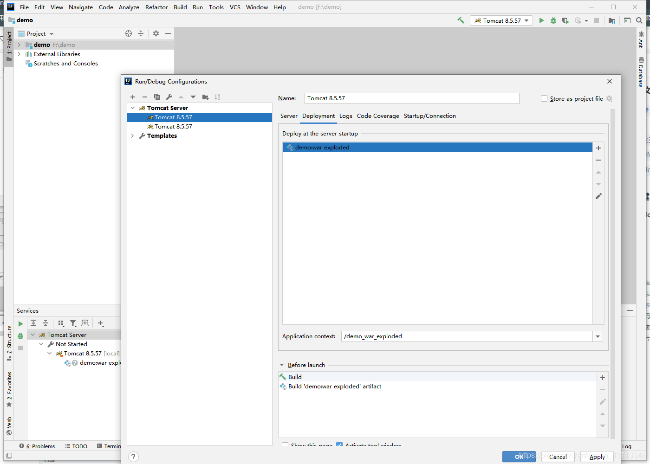The height and width of the screenshot is (464, 650).
Task: Click the debug bug icon in Services panel
Action: (x=20, y=336)
